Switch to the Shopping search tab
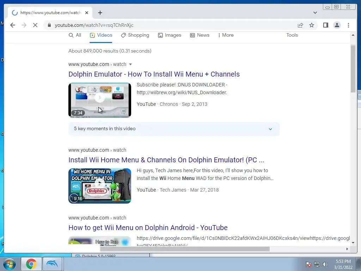361x271 pixels. point(135,35)
